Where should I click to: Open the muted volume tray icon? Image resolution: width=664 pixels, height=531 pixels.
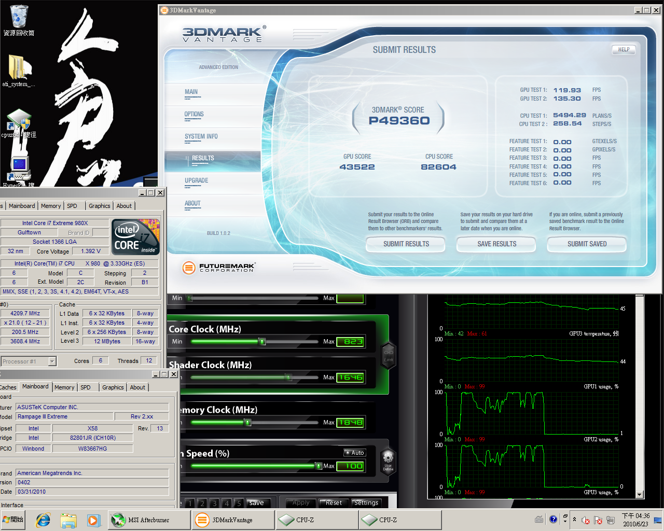[x=585, y=520]
